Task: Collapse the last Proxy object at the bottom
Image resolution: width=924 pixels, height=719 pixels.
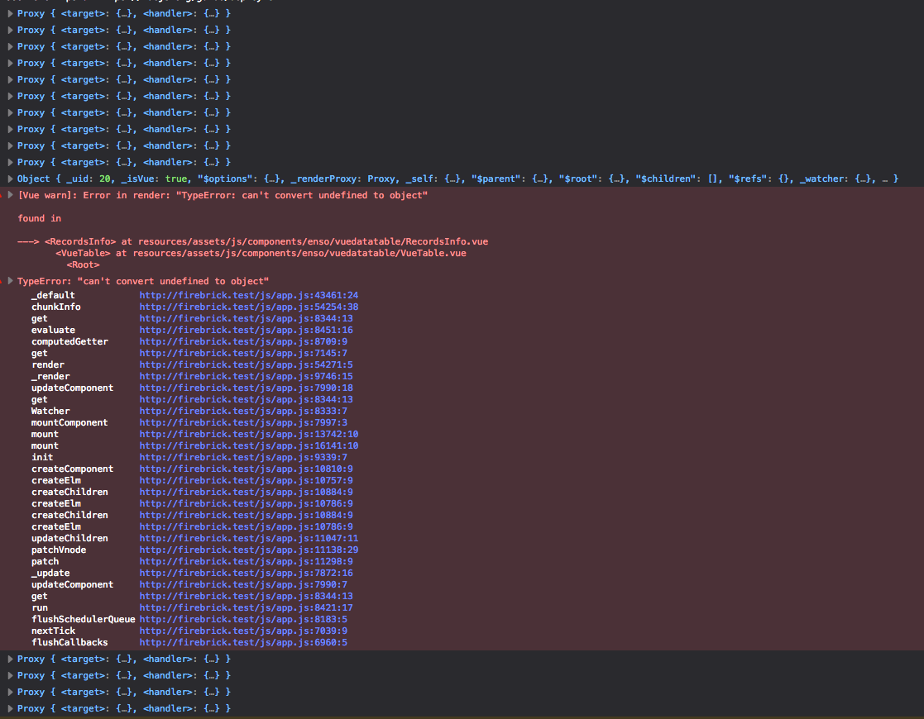Action: pos(9,708)
